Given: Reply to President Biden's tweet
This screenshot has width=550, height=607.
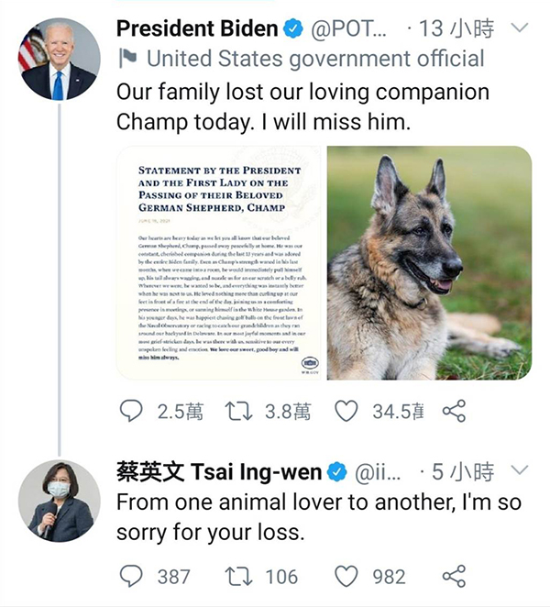Looking at the screenshot, I should (131, 412).
